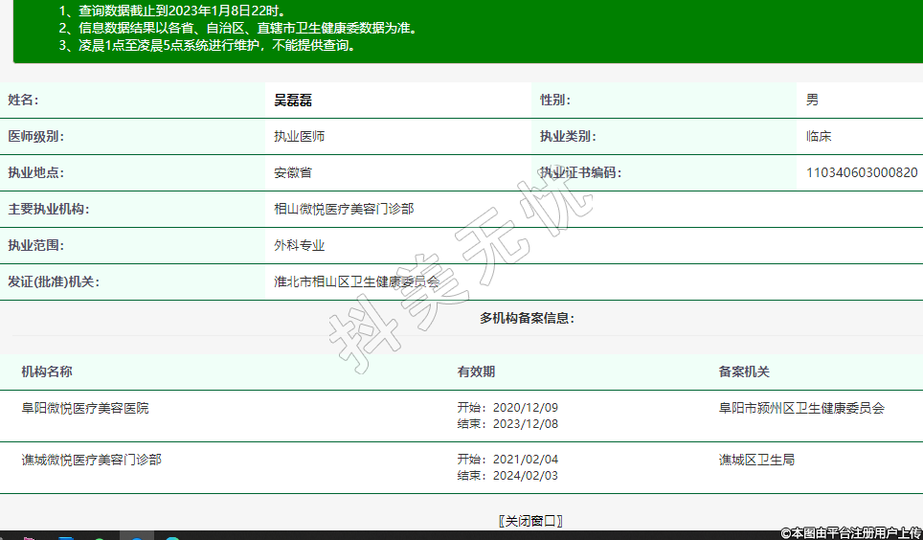Click the 机构名称 column header
Screen dimensions: 923x540
click(x=47, y=371)
